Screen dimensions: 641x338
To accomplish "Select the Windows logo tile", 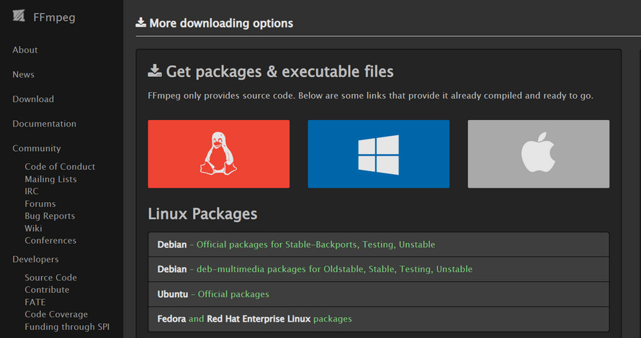I will pos(378,154).
